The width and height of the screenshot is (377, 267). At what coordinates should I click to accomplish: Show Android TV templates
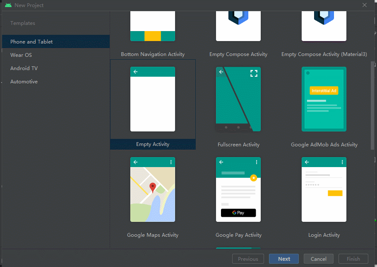coord(24,68)
